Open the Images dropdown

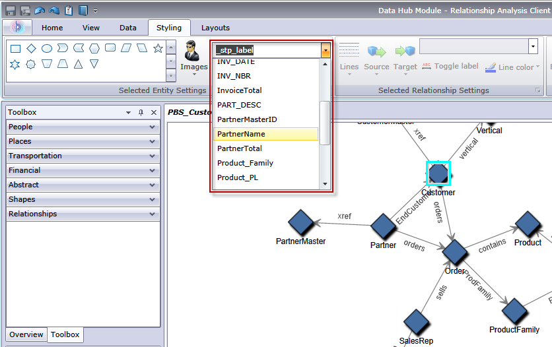pos(194,58)
